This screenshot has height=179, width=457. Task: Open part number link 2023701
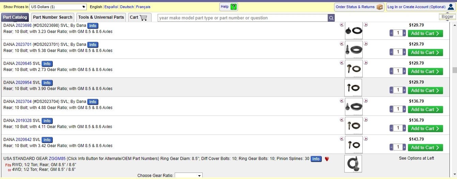click(x=23, y=44)
